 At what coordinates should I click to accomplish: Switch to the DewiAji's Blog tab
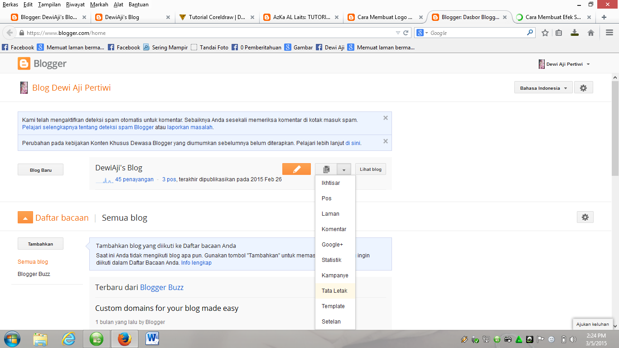(132, 17)
